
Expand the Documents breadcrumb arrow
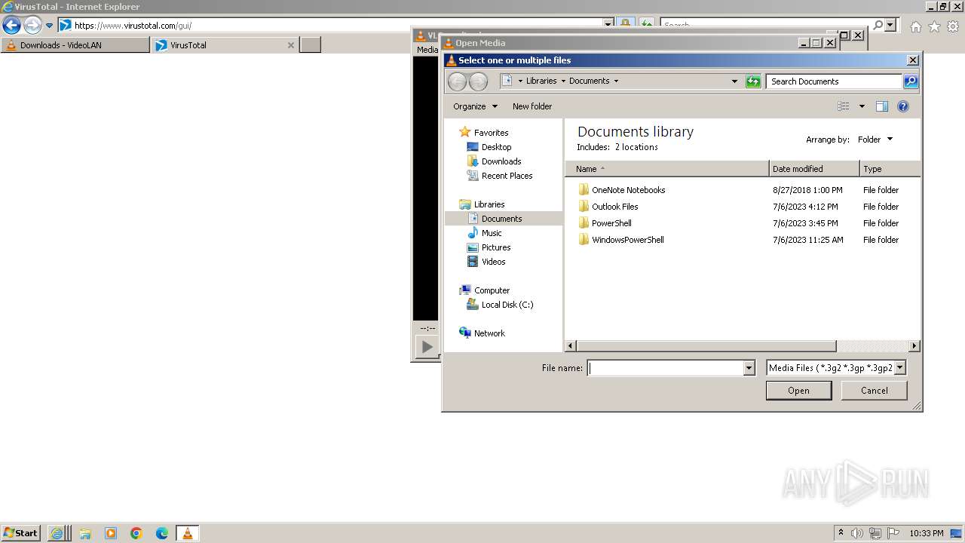point(616,81)
